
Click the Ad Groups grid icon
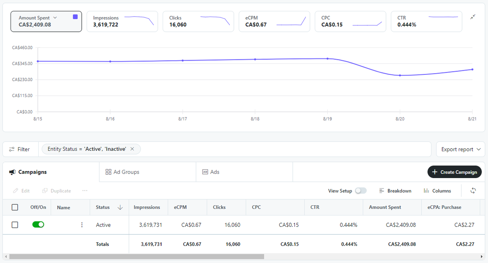click(108, 172)
